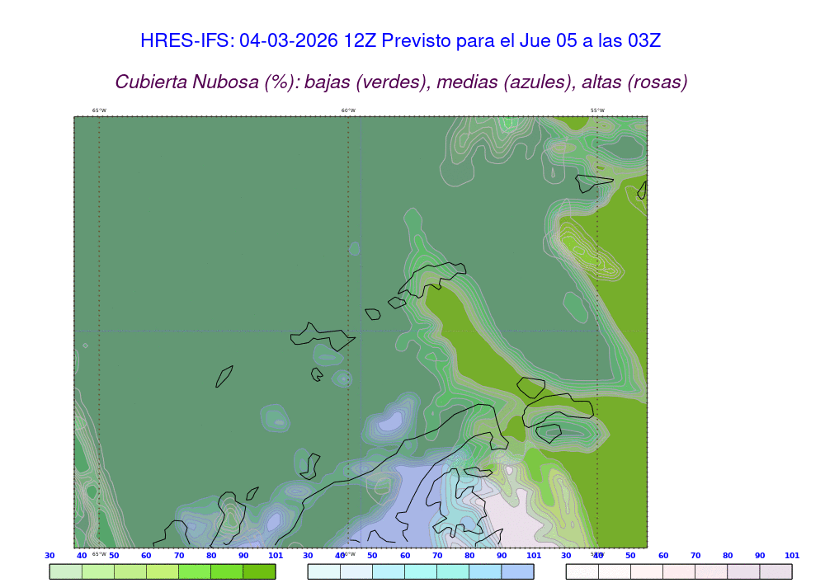
Task: Click the '30' label on green legend
Action: 49,556
